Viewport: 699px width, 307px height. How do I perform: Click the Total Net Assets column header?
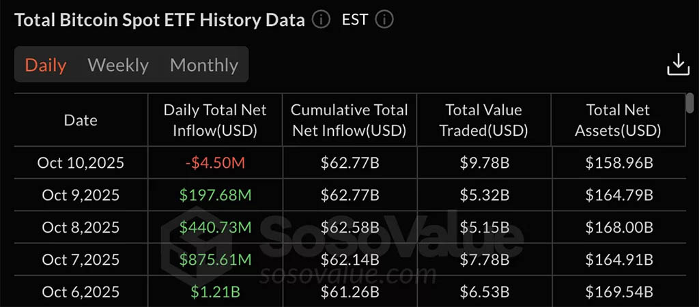point(619,120)
